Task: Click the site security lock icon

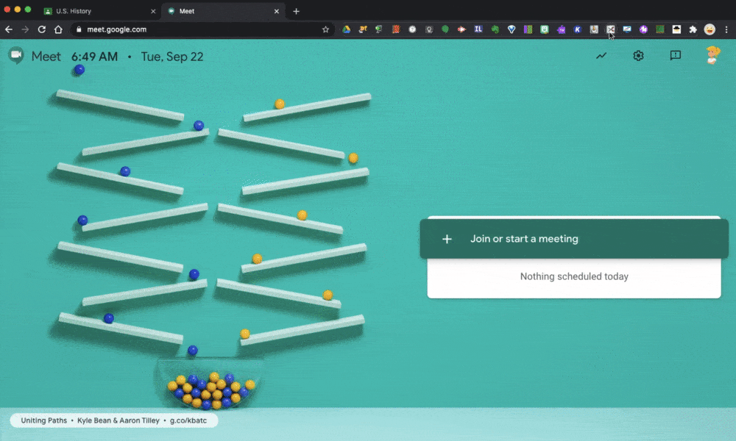Action: click(78, 30)
